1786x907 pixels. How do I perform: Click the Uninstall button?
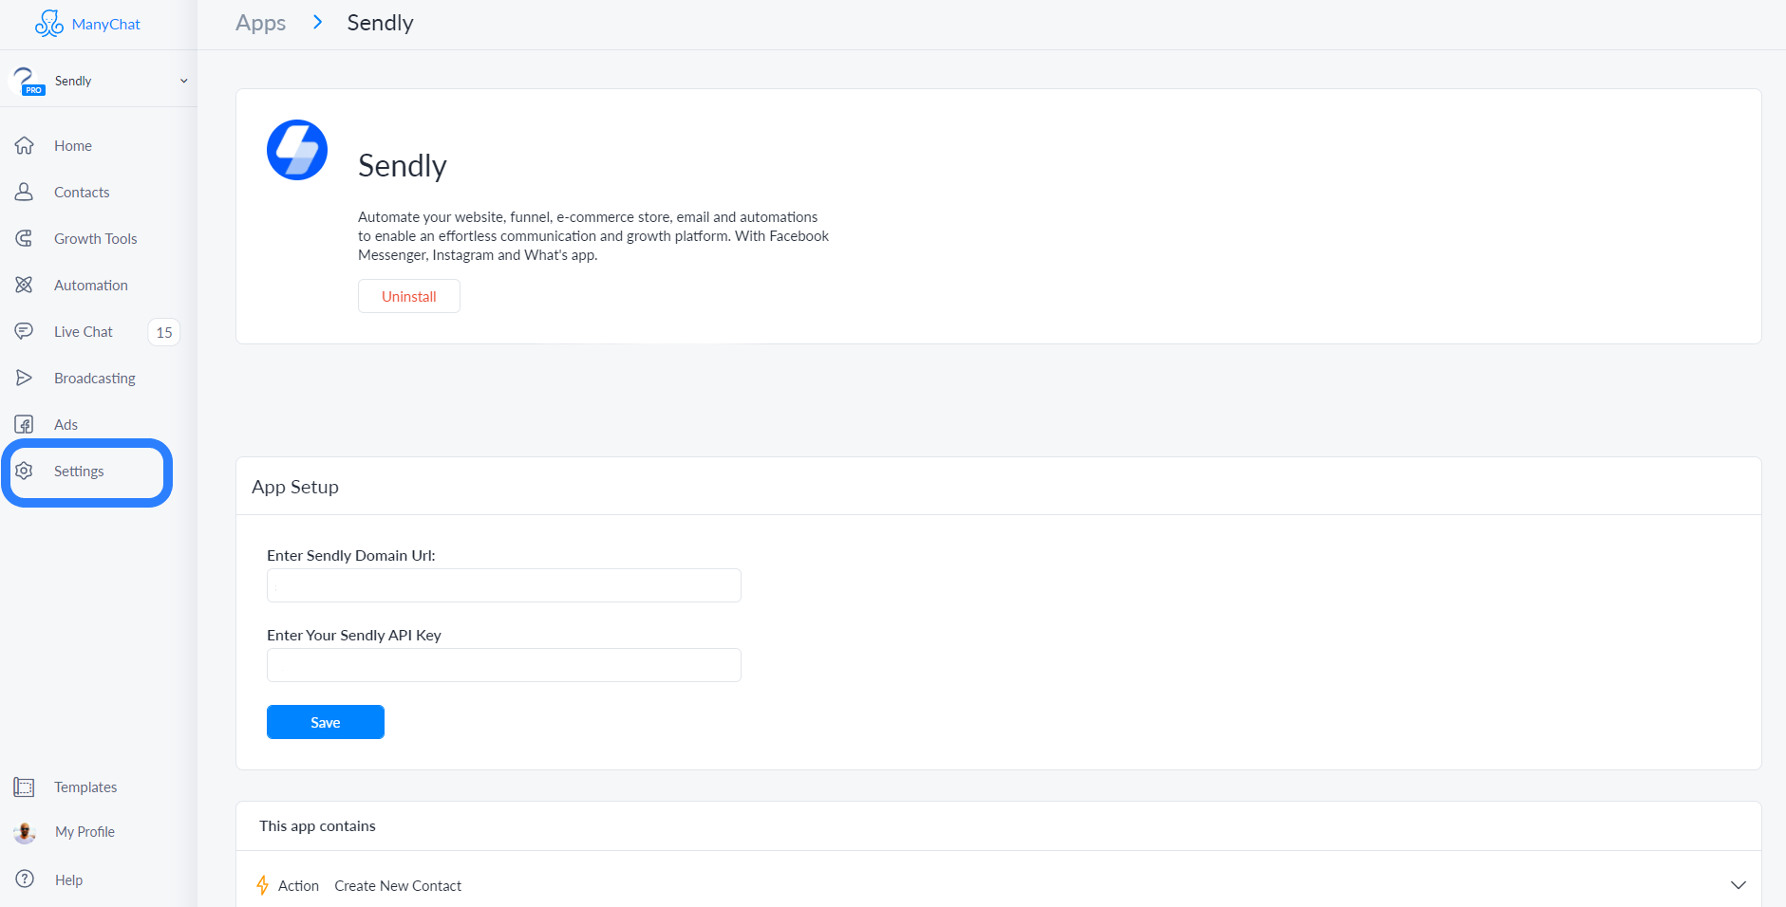pos(409,296)
